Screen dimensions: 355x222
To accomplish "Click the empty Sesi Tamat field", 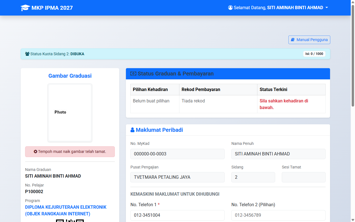I will pos(304,177).
